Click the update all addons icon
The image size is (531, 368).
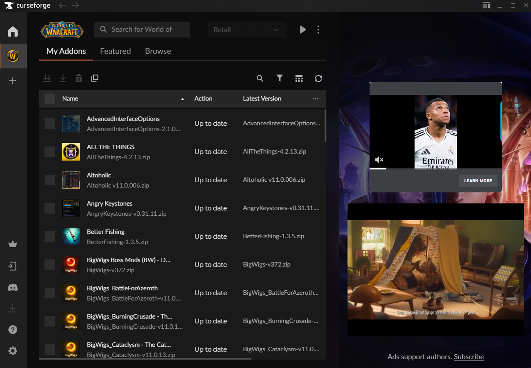pos(47,78)
